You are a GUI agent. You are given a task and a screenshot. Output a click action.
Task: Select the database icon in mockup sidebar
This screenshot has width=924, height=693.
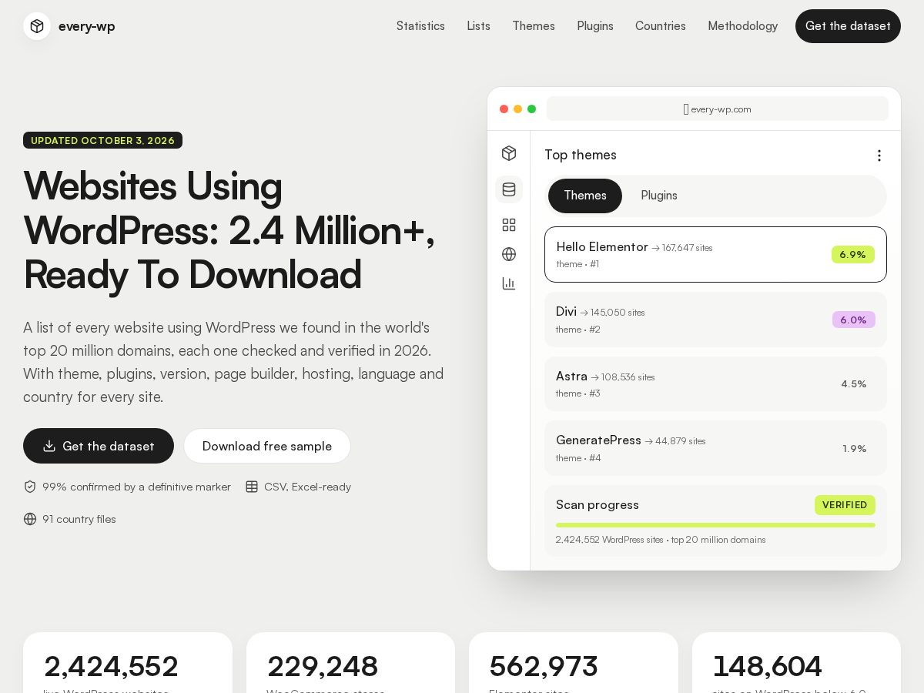pos(509,189)
